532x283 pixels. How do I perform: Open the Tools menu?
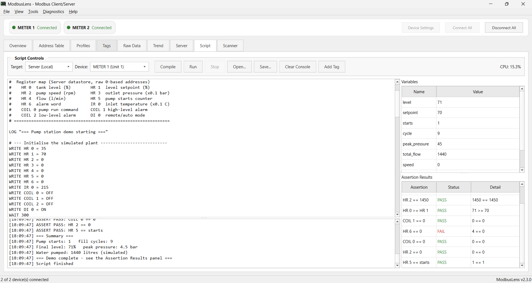tap(33, 12)
